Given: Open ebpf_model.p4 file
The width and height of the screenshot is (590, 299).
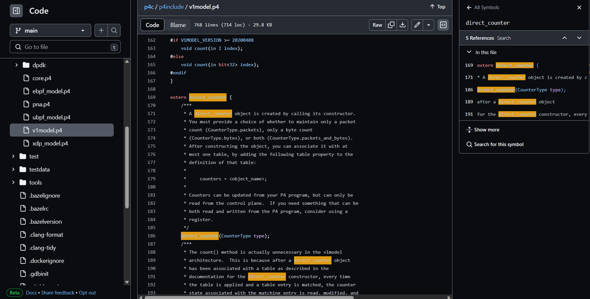Looking at the screenshot, I should [51, 91].
